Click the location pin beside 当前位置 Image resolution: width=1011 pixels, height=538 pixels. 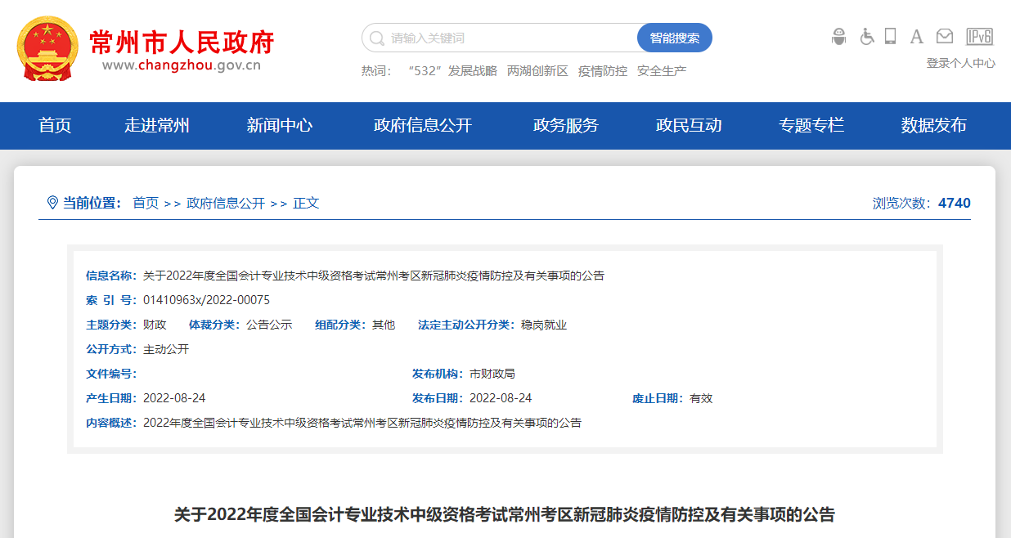[52, 202]
